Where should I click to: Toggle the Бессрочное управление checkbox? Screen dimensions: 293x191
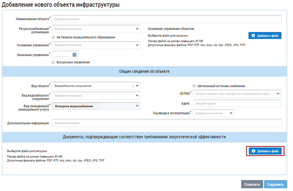pyautogui.click(x=53, y=62)
